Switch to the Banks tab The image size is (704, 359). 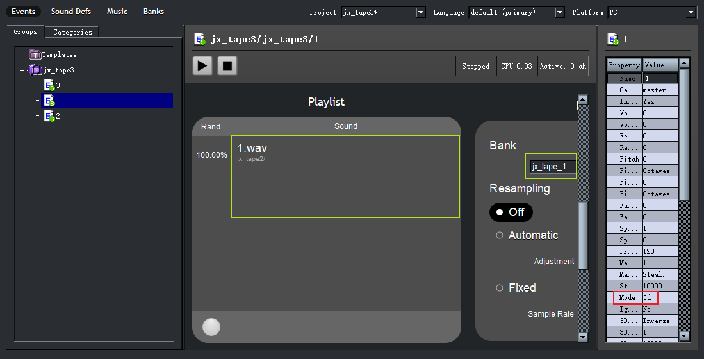(154, 12)
